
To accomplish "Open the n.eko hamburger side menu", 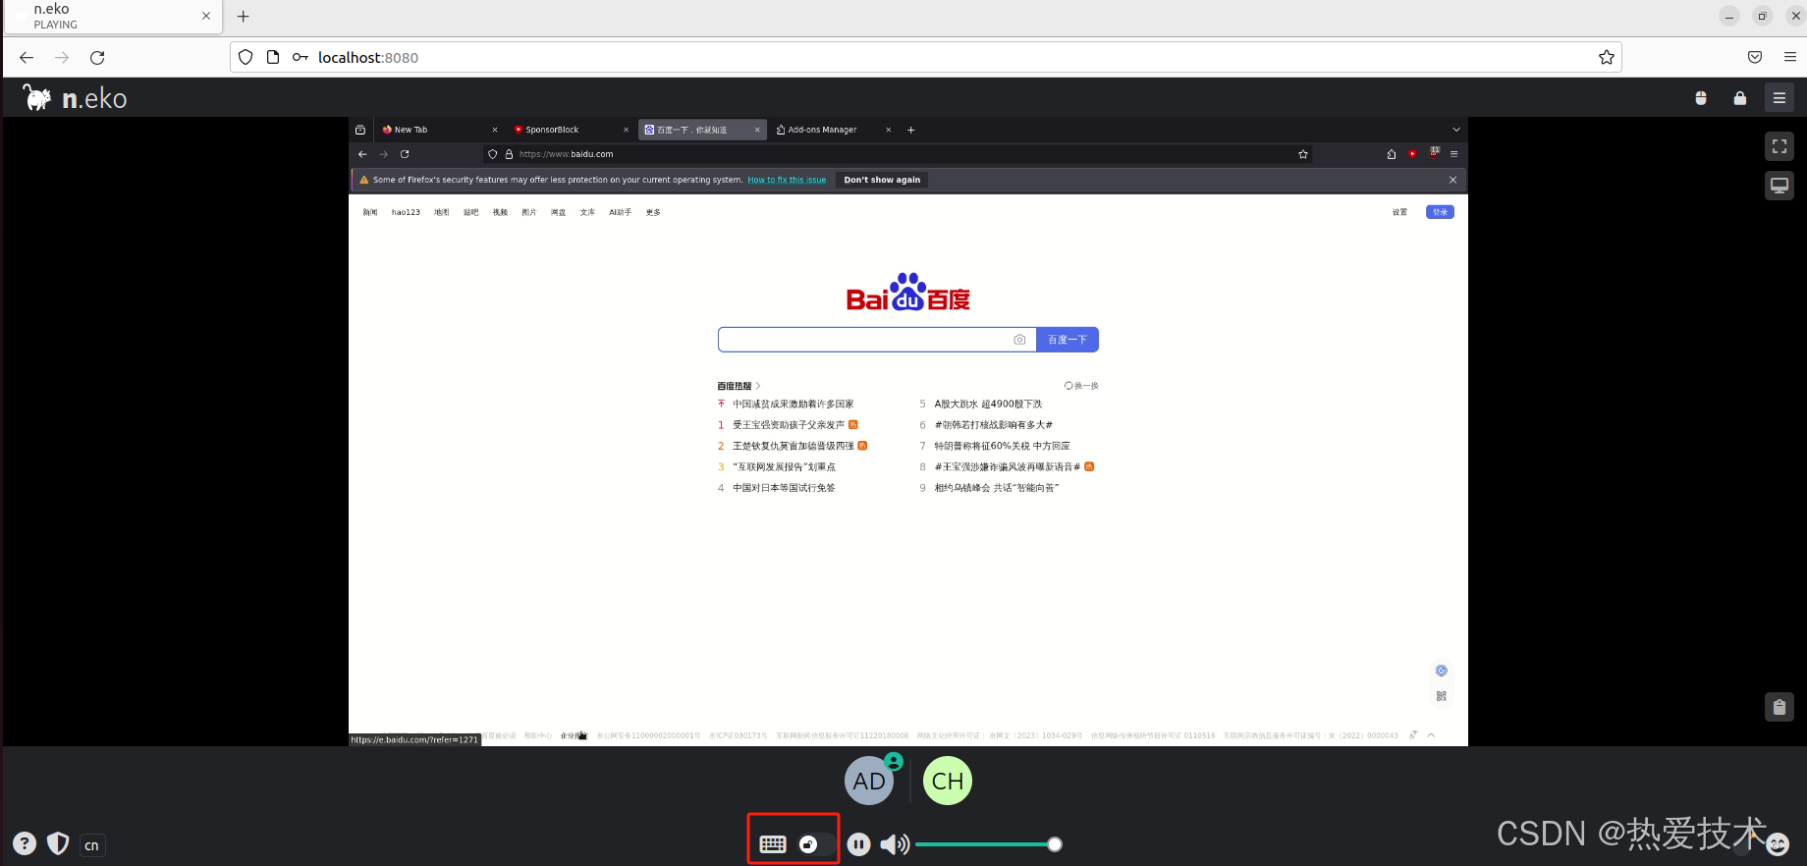I will pos(1780,98).
